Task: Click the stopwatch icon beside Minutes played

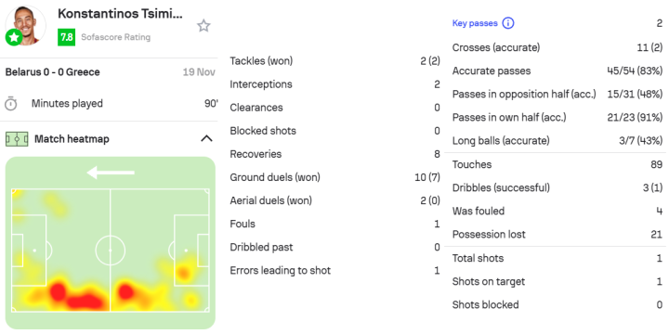Action: coord(10,104)
